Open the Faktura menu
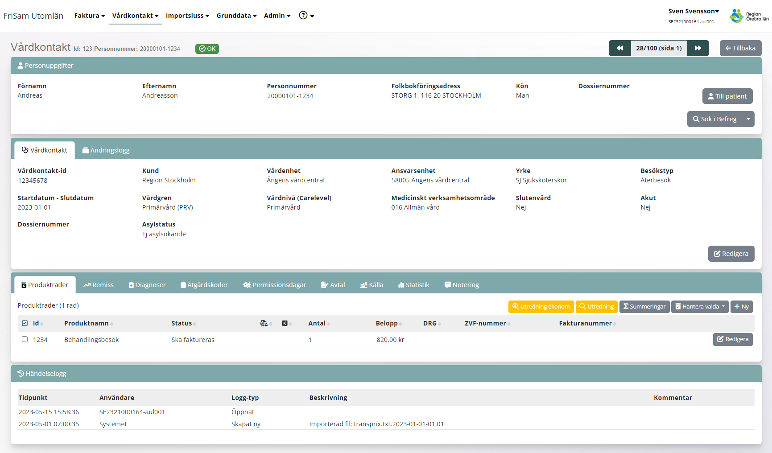The height and width of the screenshot is (453, 772). [89, 16]
